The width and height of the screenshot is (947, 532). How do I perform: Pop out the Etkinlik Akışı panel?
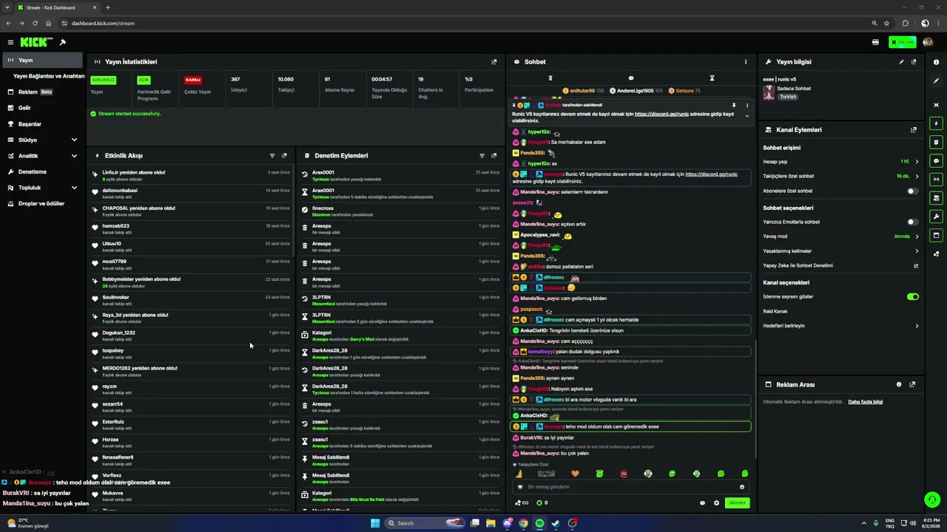click(x=284, y=156)
